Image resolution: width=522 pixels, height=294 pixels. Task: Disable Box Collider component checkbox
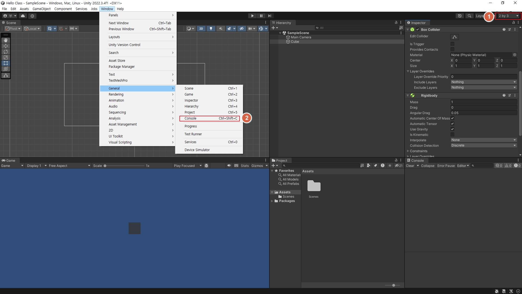(418, 29)
